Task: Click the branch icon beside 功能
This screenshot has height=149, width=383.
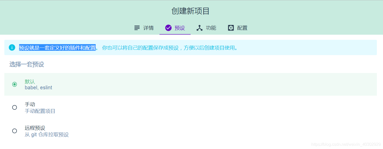Action: click(x=200, y=28)
